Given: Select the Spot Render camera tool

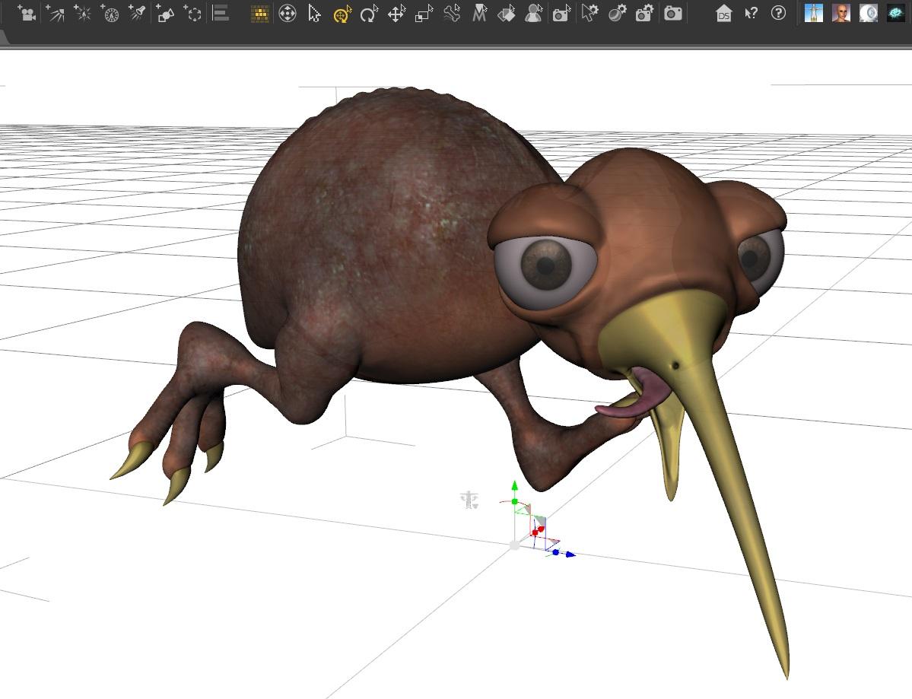Looking at the screenshot, I should pyautogui.click(x=561, y=13).
